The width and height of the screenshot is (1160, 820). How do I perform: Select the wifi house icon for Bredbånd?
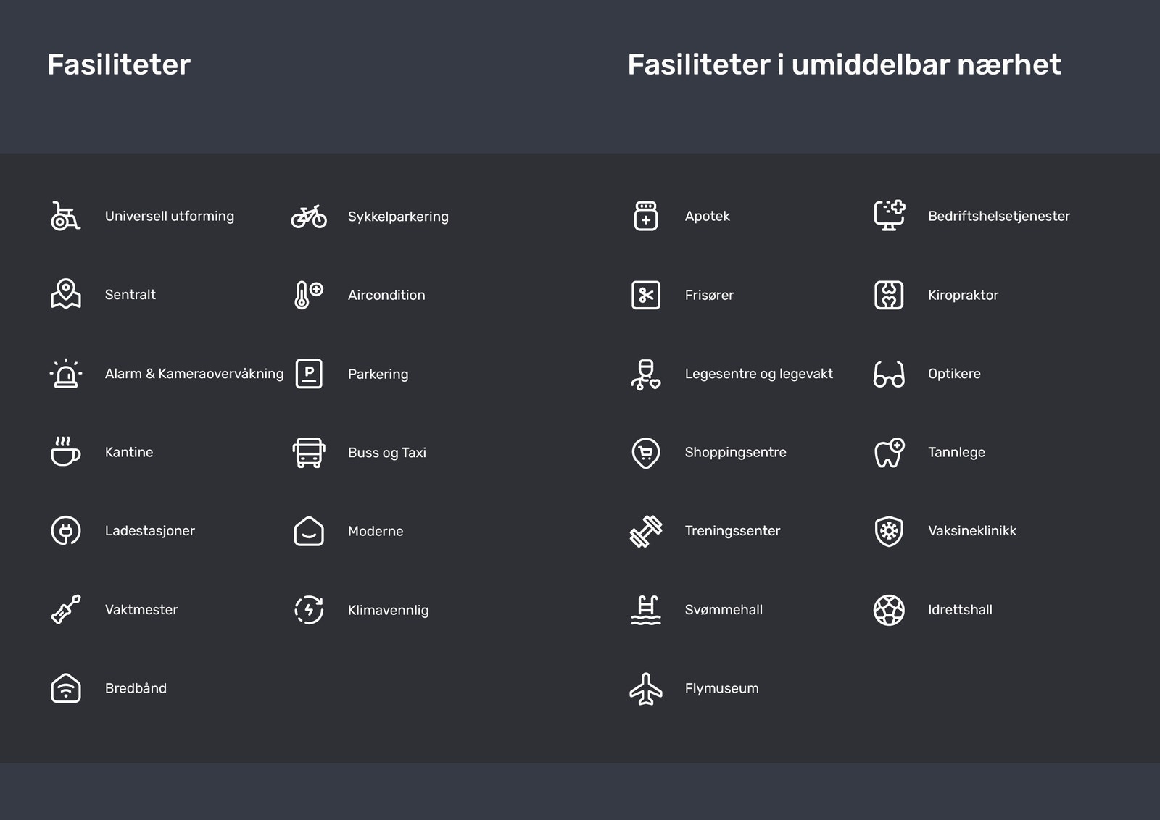[x=64, y=688]
